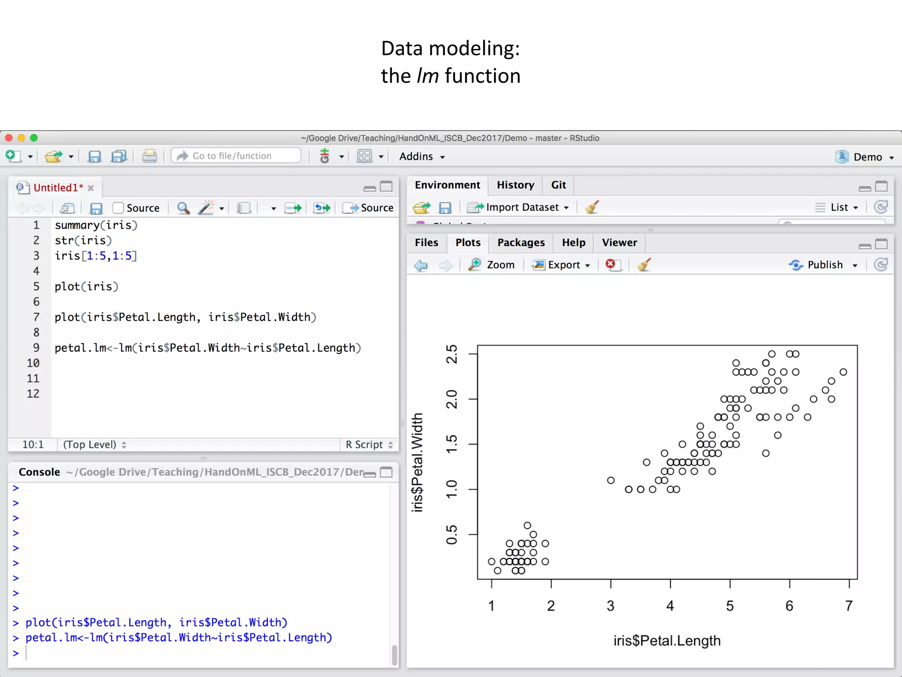Switch to the History tab
Image resolution: width=902 pixels, height=677 pixels.
pos(515,185)
